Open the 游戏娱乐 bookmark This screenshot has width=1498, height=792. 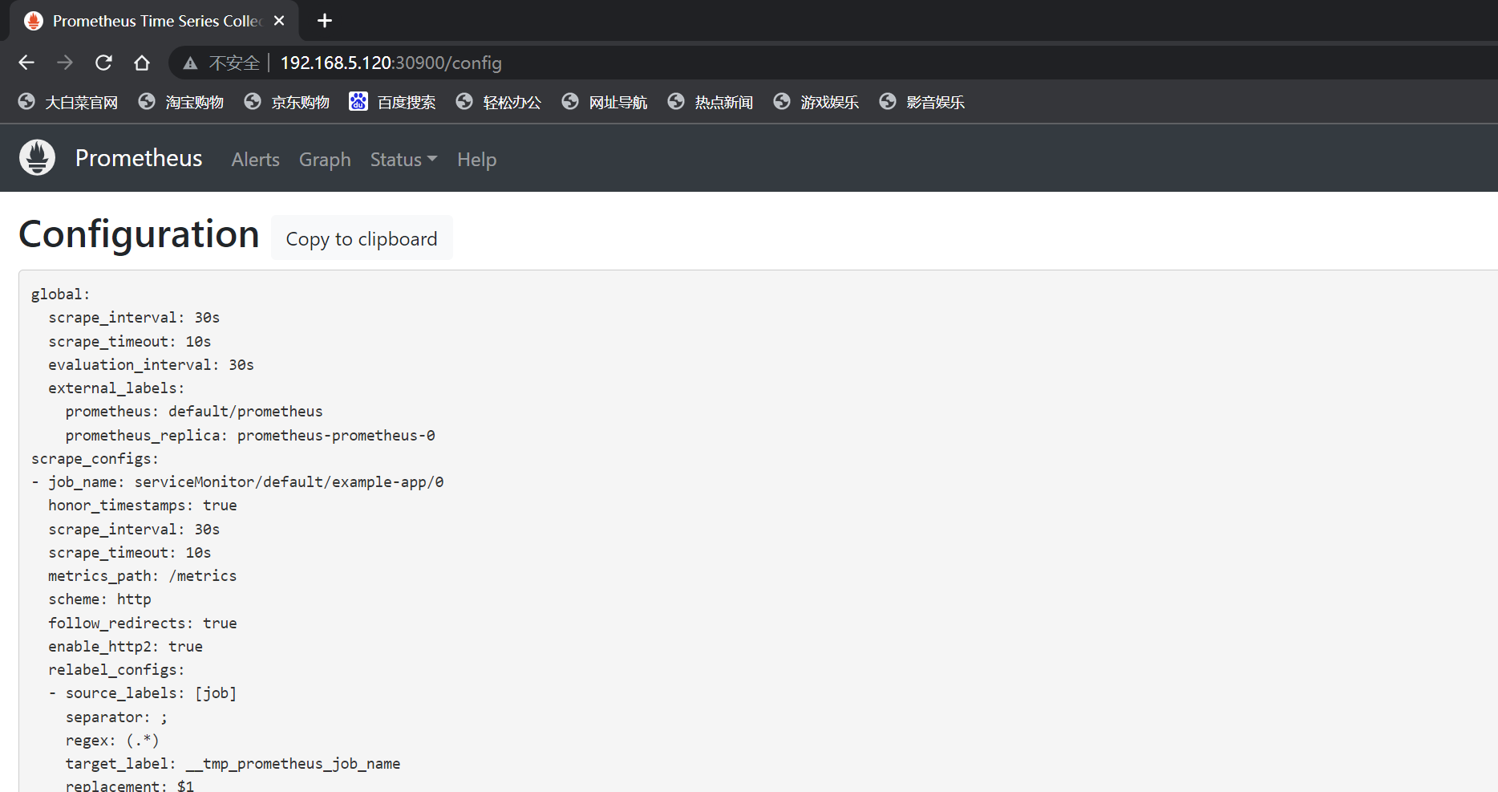pos(816,102)
